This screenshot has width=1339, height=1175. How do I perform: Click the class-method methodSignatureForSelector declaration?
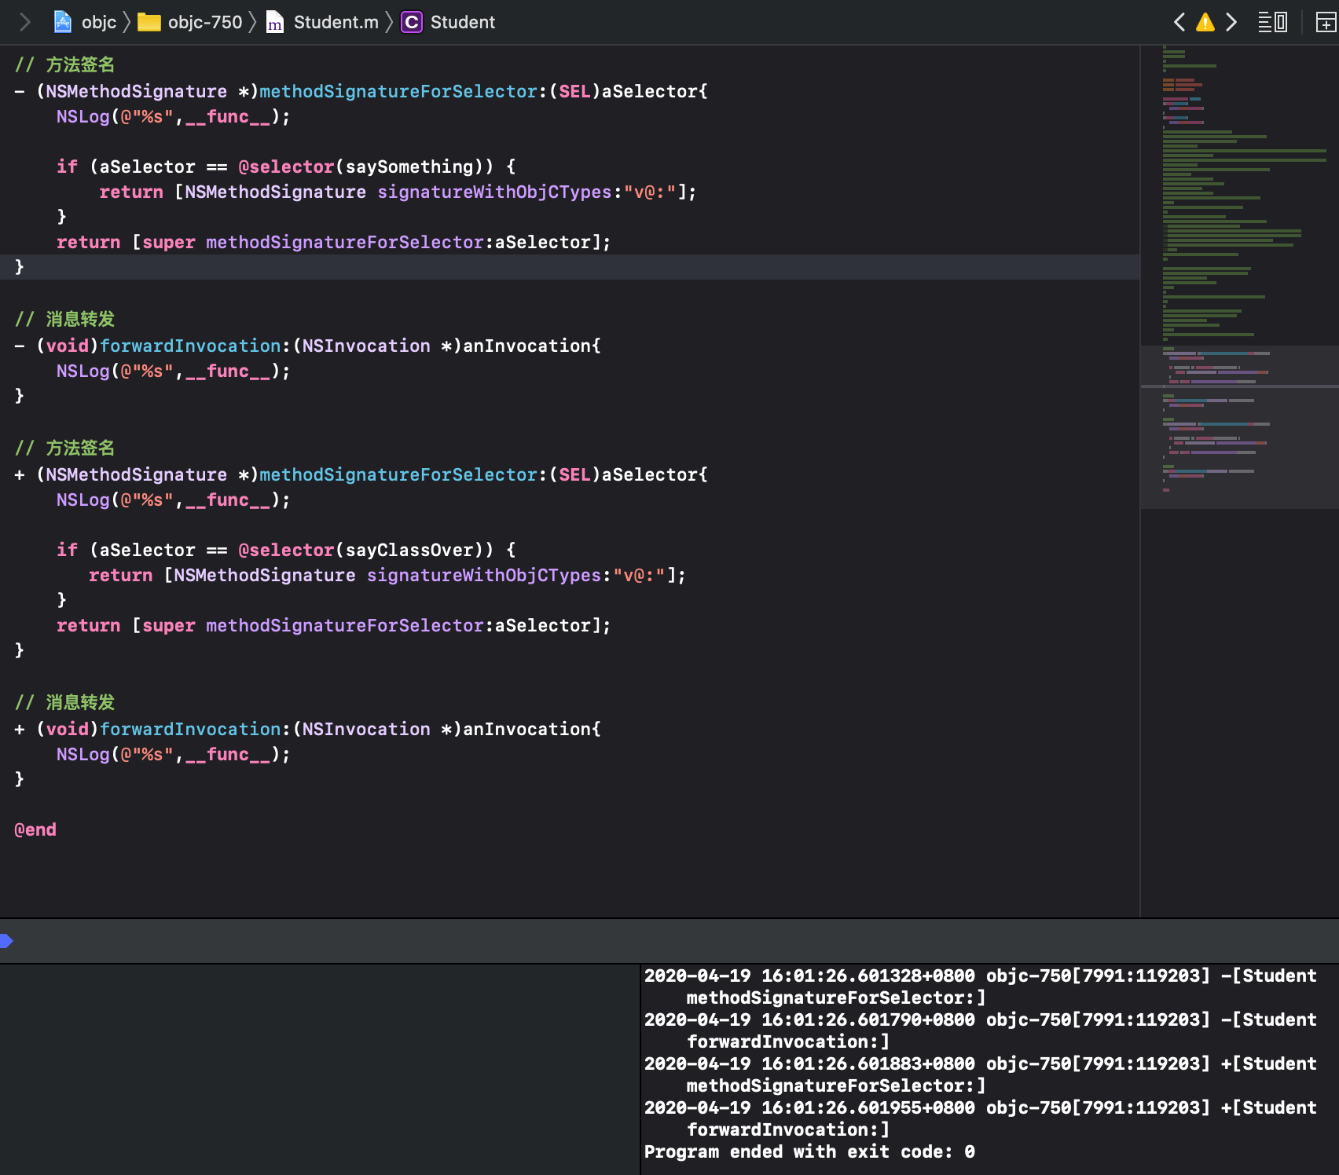coord(361,474)
